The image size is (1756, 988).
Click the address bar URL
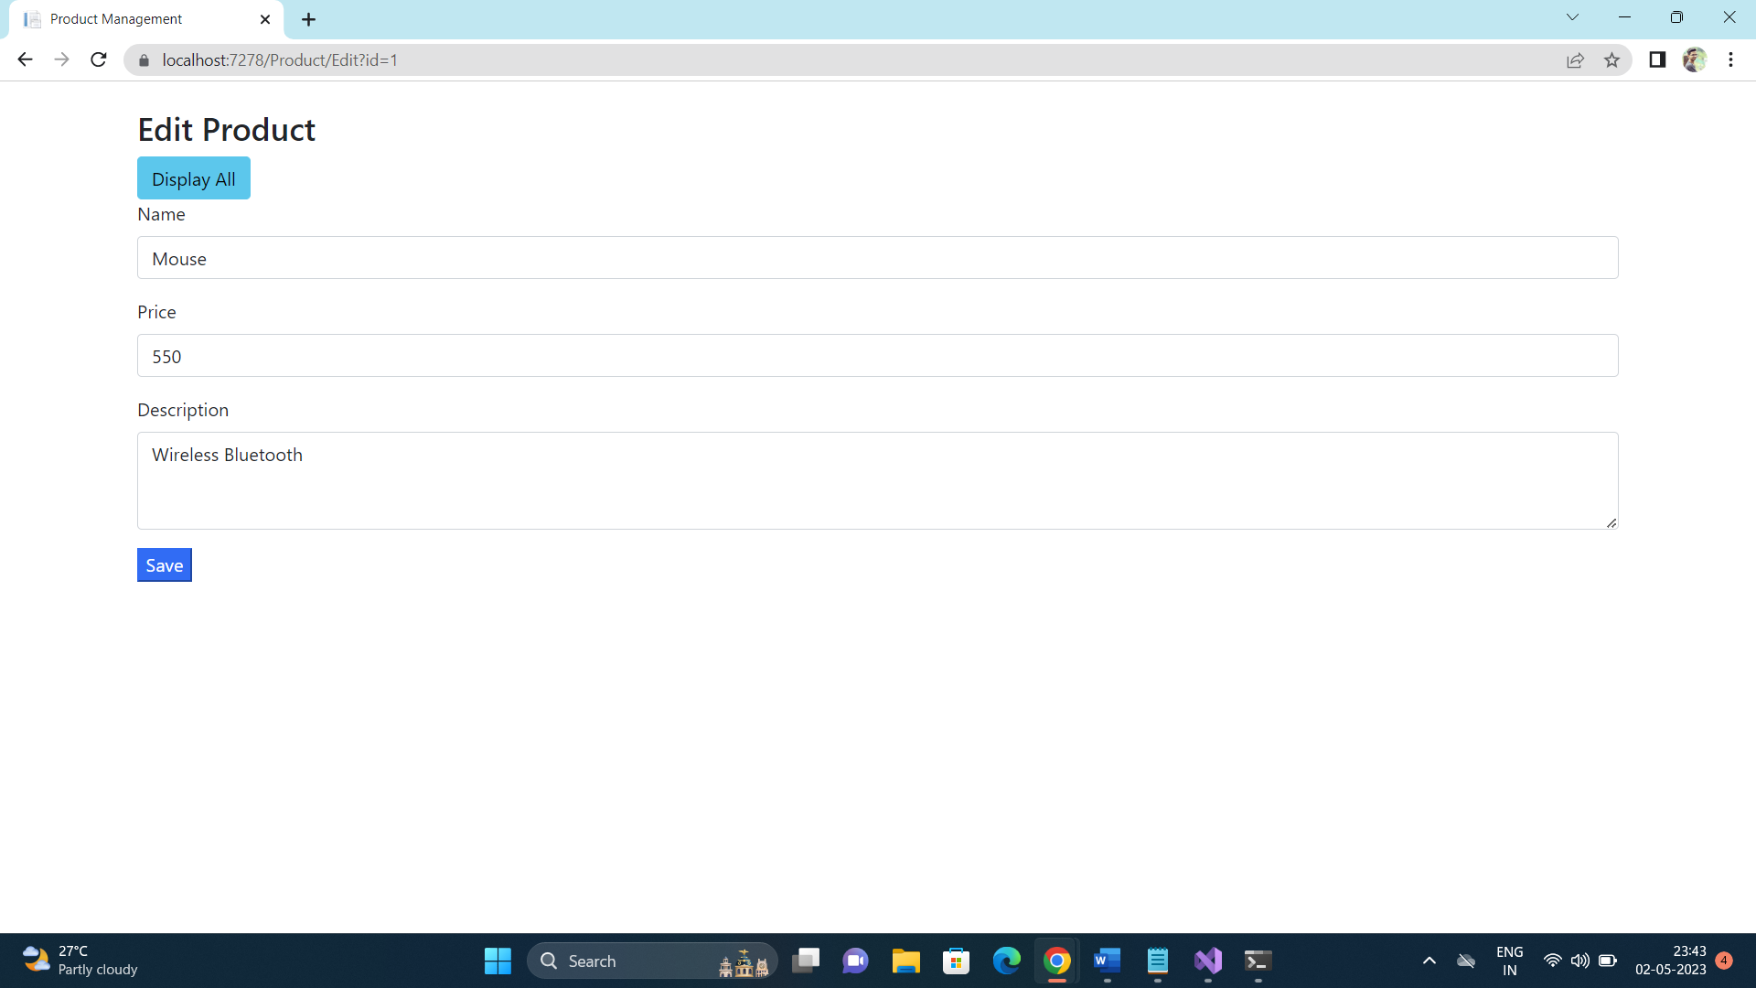pyautogui.click(x=280, y=60)
